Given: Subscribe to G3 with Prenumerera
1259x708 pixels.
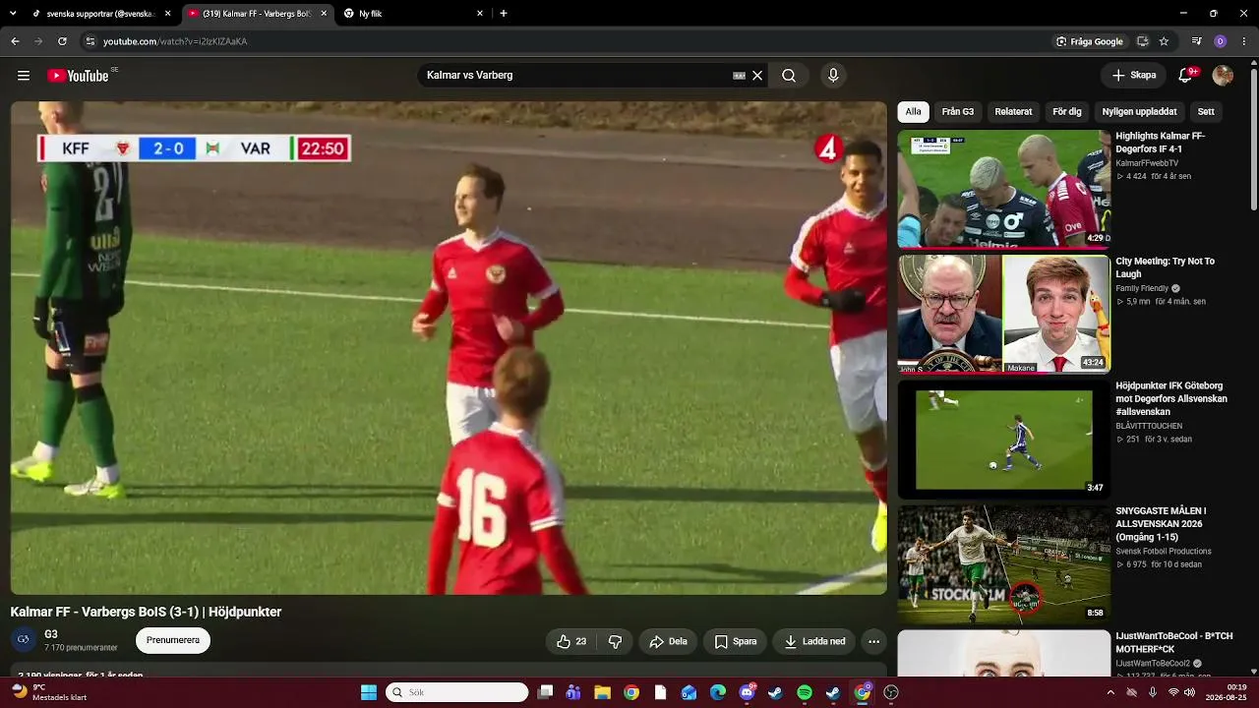Looking at the screenshot, I should click(173, 641).
